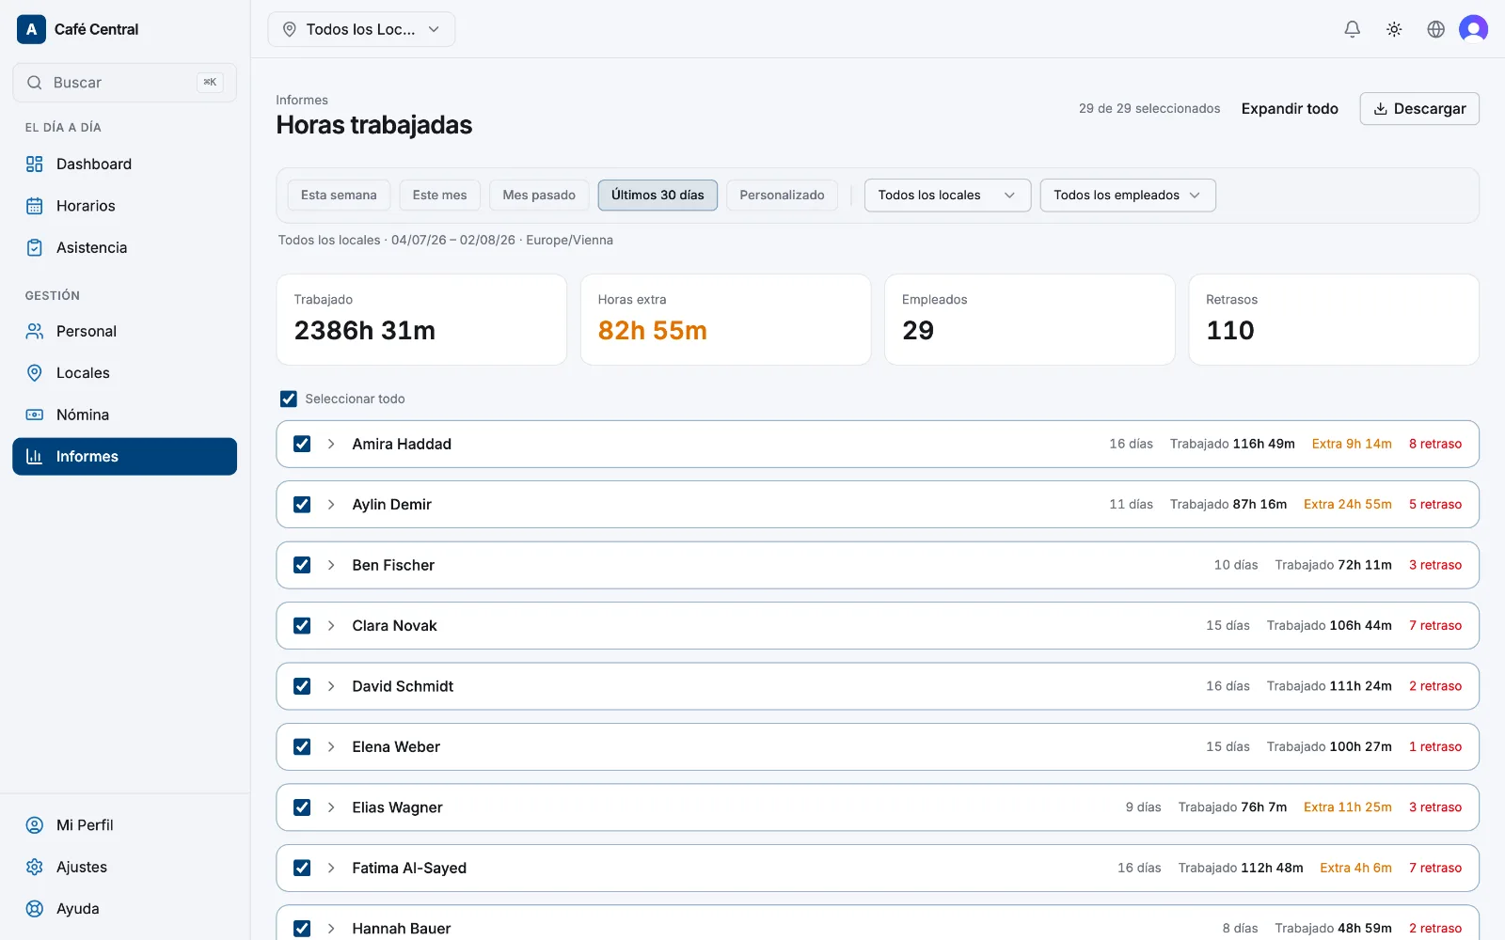Open Dashboard from sidebar
Screen dimensions: 1505x940
tap(124, 164)
